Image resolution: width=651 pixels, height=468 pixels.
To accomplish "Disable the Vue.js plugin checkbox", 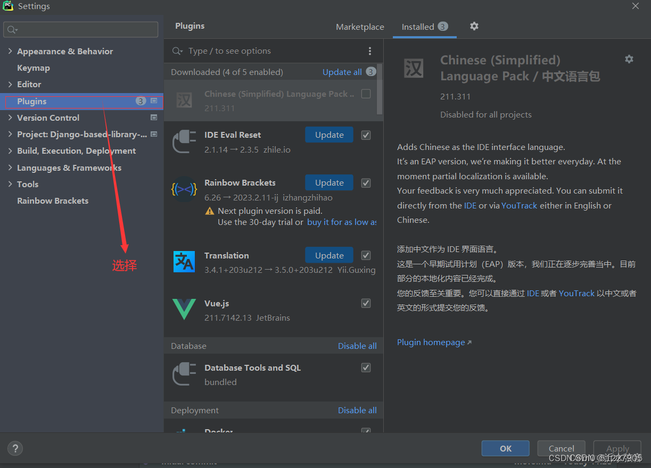I will 366,303.
